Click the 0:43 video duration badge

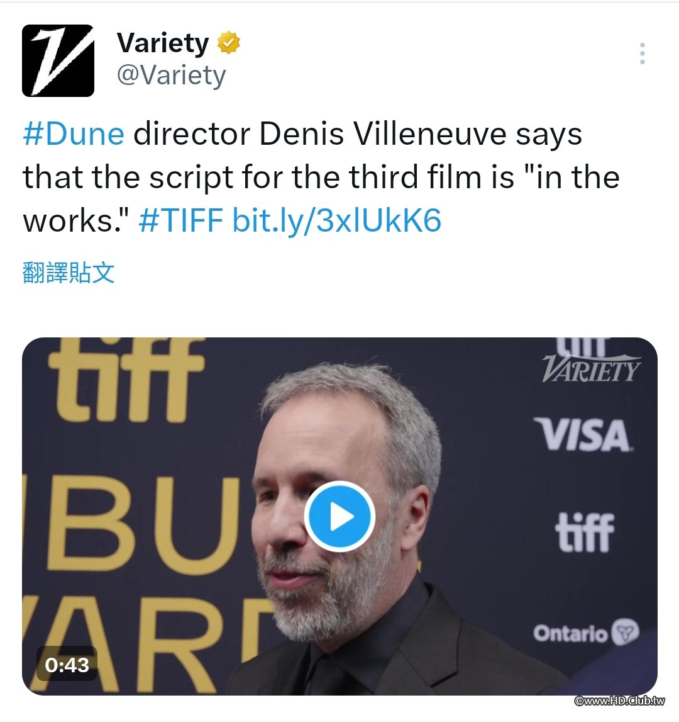tap(67, 665)
